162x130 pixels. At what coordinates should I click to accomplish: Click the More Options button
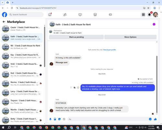click(130, 37)
